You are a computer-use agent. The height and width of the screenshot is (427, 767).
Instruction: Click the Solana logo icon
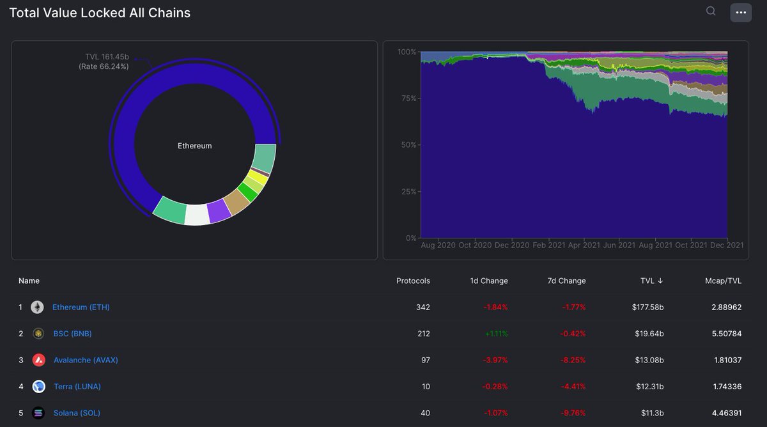38,413
